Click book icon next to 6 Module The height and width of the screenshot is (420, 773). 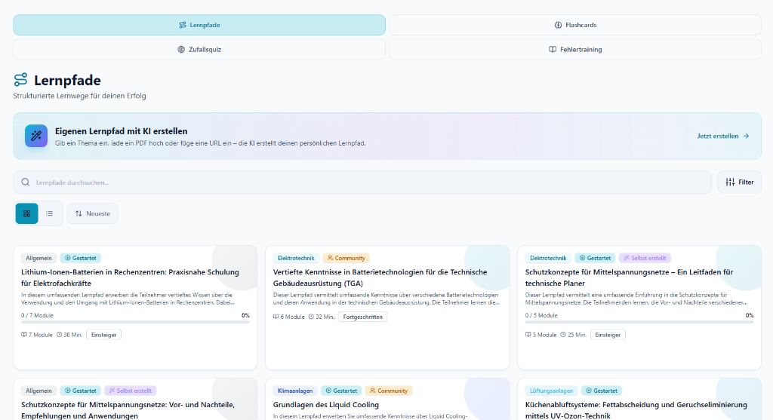[276, 317]
